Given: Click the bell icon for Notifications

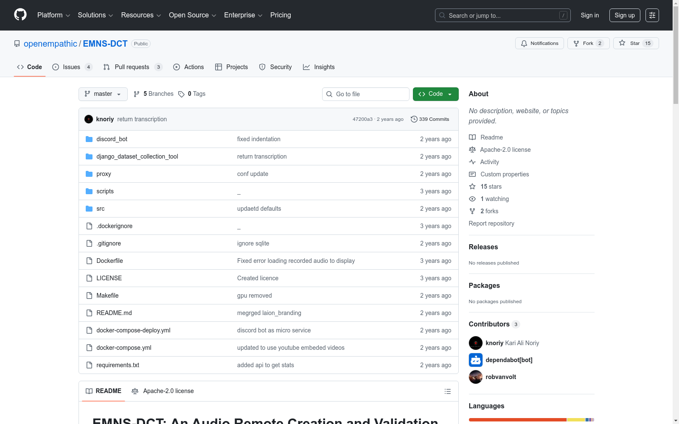Looking at the screenshot, I should coord(524,43).
